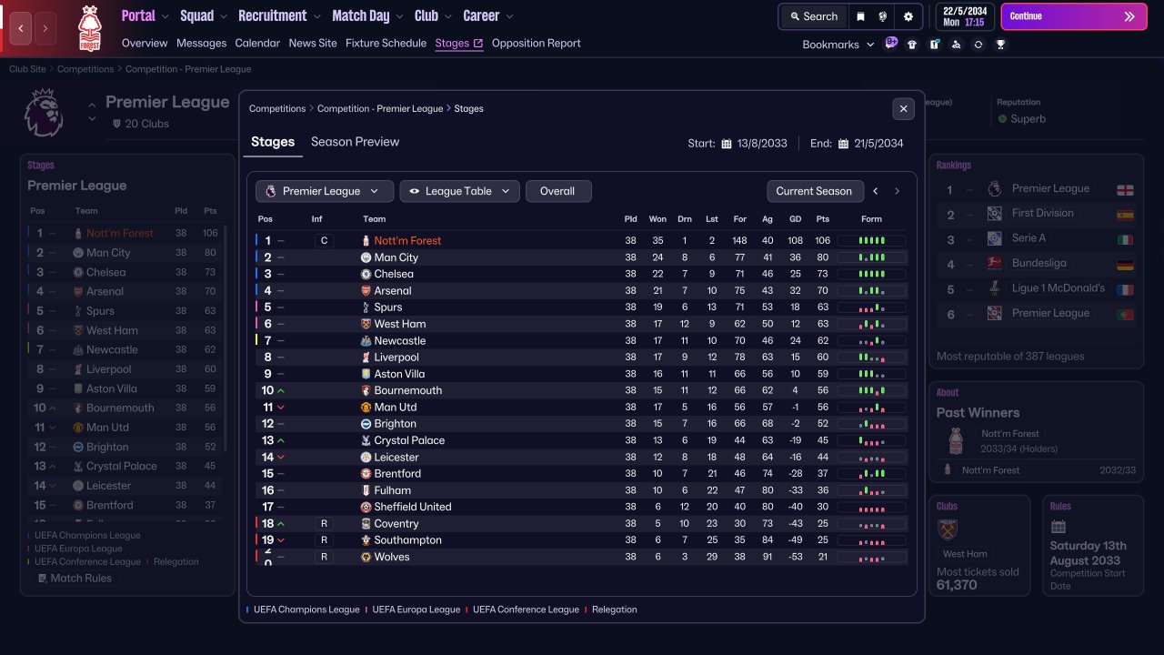Click the Nottingham Forest club crest

point(89,28)
